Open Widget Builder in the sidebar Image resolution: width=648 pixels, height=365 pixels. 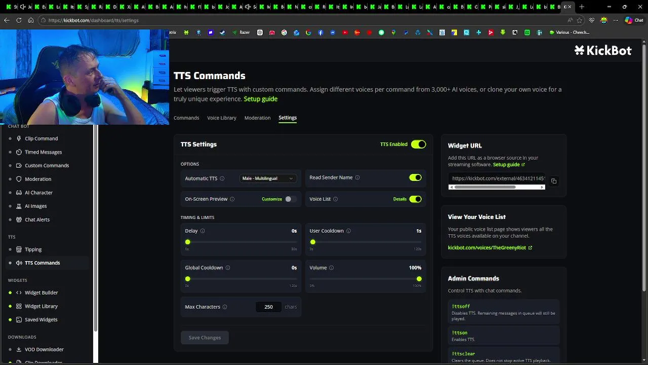tap(41, 293)
